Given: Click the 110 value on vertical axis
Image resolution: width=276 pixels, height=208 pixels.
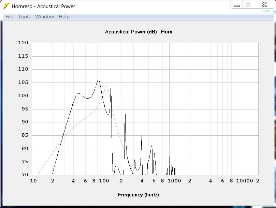Looking at the screenshot, I should (x=23, y=69).
